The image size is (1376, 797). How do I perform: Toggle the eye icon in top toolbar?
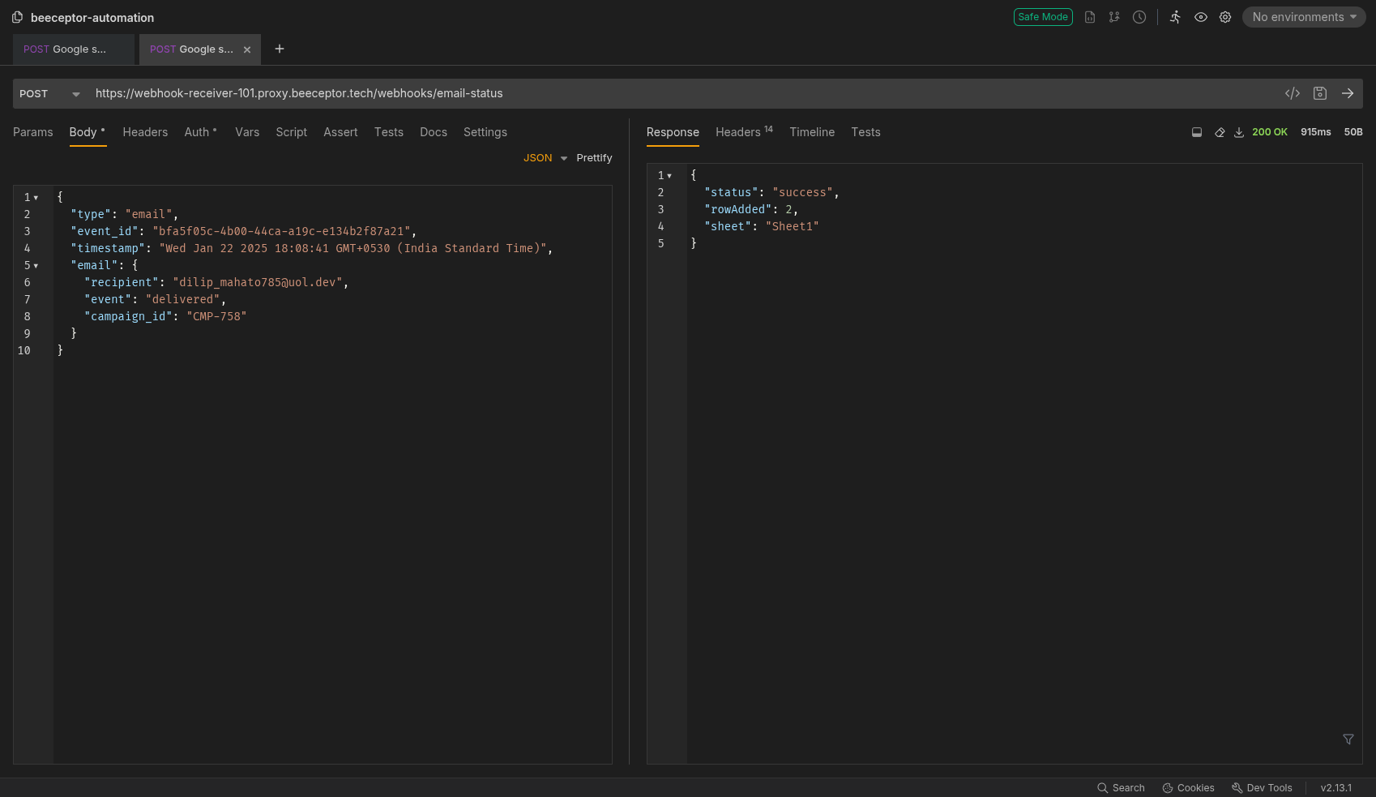(1201, 17)
